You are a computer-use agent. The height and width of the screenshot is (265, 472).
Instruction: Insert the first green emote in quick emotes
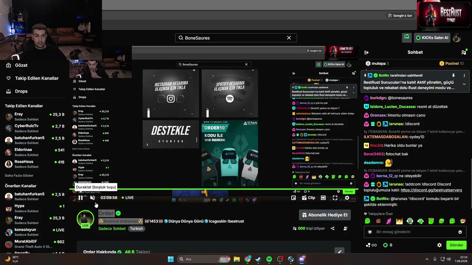click(367, 221)
